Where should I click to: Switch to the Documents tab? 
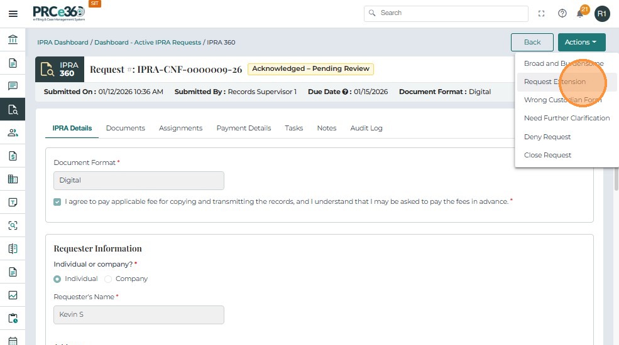tap(126, 128)
